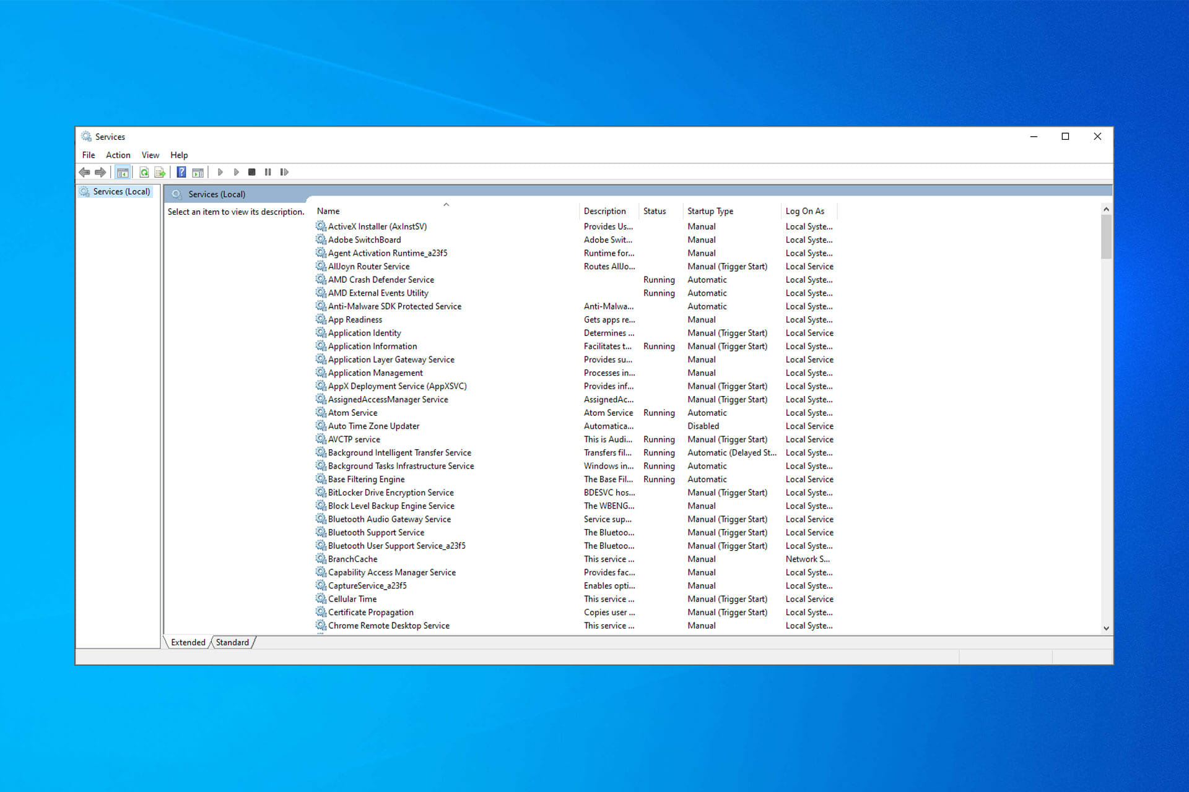Click the gear icon beside Atom Service
This screenshot has height=792, width=1189.
pos(321,413)
